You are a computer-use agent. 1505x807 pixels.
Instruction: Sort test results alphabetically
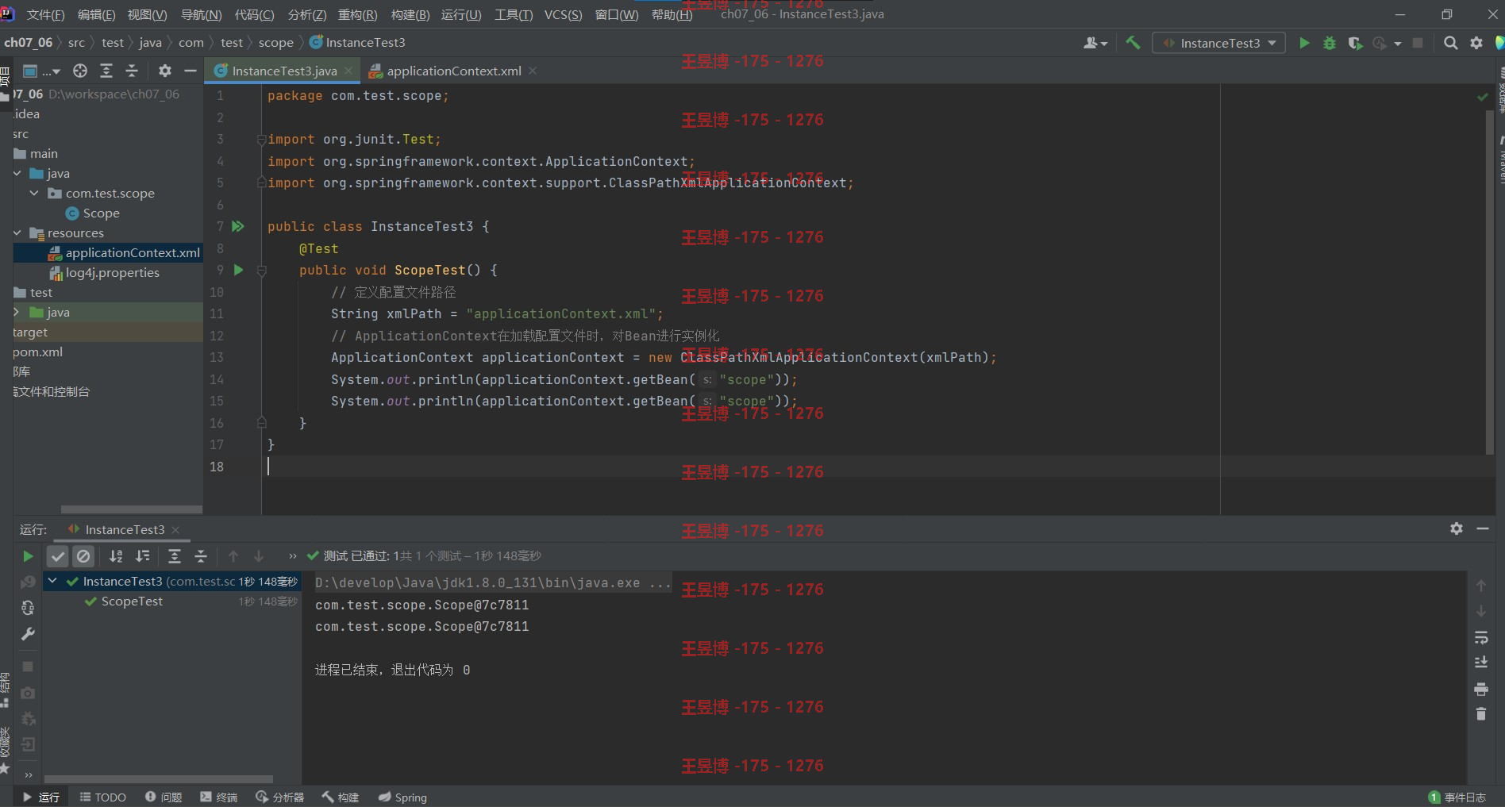click(116, 556)
